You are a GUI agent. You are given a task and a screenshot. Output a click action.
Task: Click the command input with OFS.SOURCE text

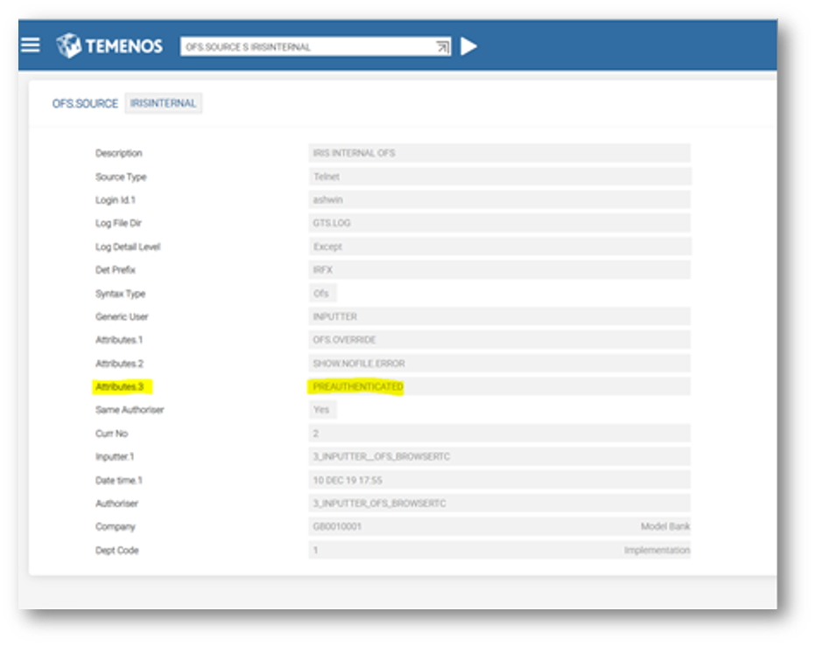306,47
